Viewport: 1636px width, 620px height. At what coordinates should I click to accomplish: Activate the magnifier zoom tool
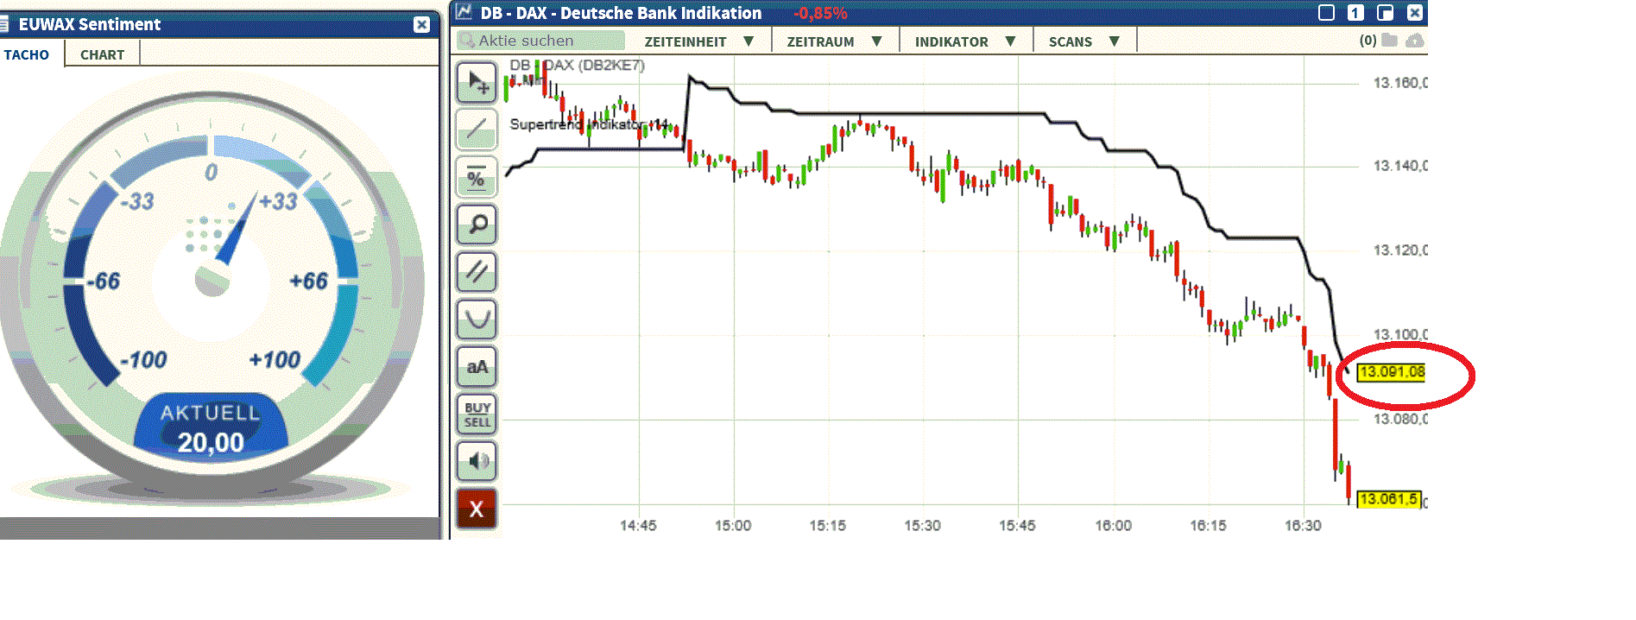click(x=477, y=225)
